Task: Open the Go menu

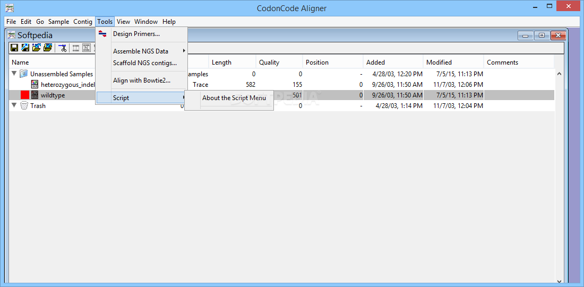Action: (40, 22)
